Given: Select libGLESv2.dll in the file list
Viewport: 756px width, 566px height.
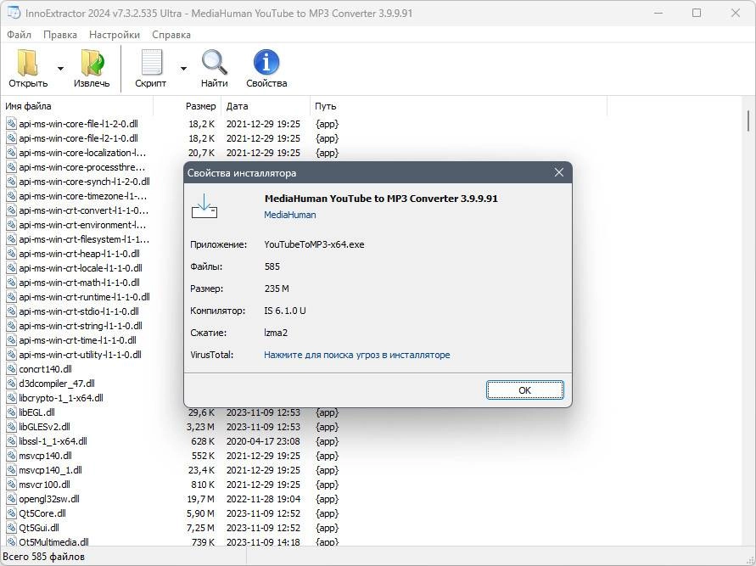Looking at the screenshot, I should click(x=44, y=427).
